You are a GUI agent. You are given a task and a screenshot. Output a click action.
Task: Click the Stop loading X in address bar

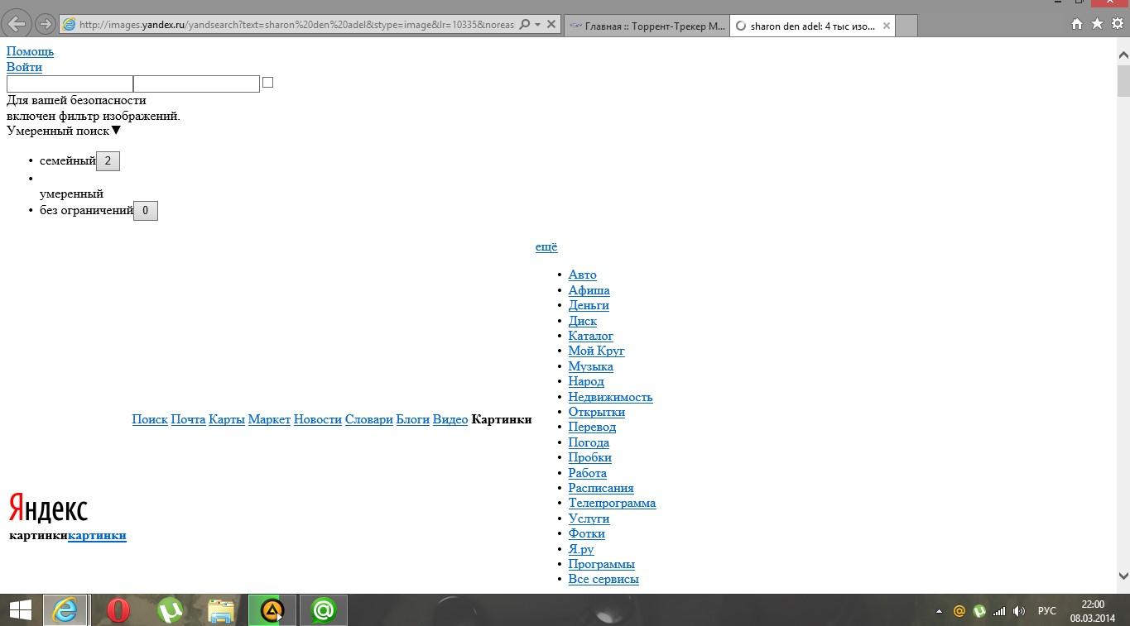551,25
